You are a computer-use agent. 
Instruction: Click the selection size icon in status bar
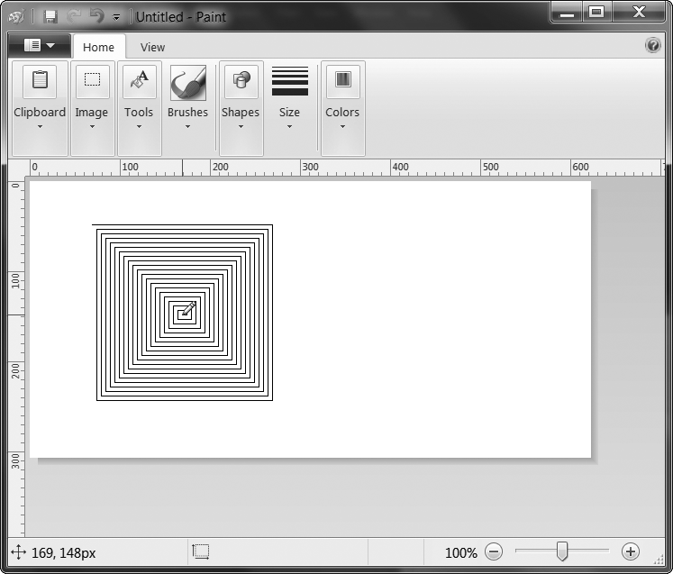(200, 551)
